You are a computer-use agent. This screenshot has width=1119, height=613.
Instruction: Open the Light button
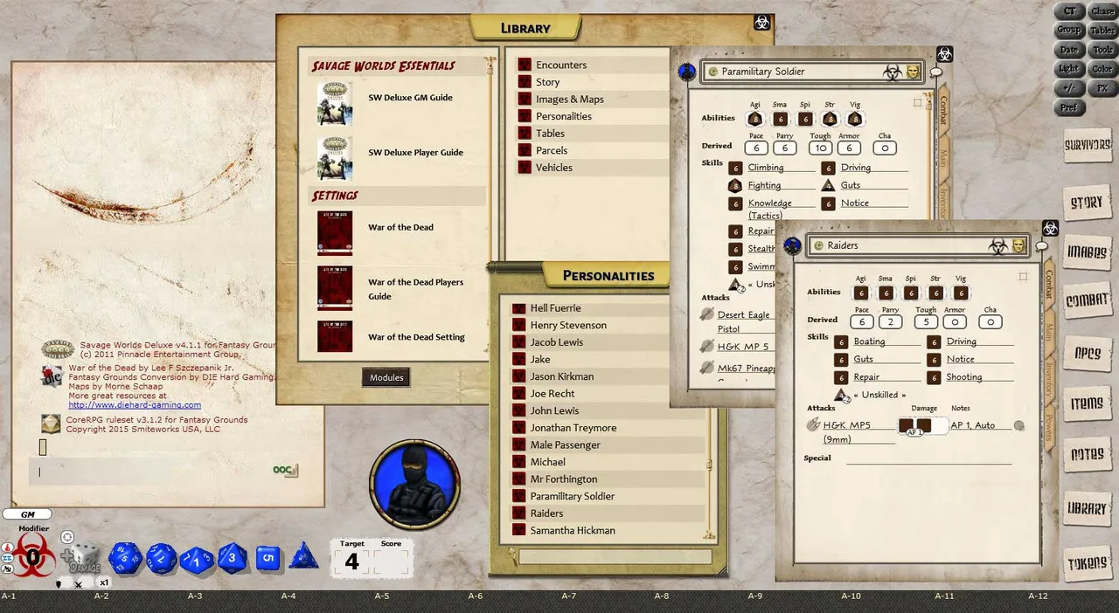point(1069,69)
